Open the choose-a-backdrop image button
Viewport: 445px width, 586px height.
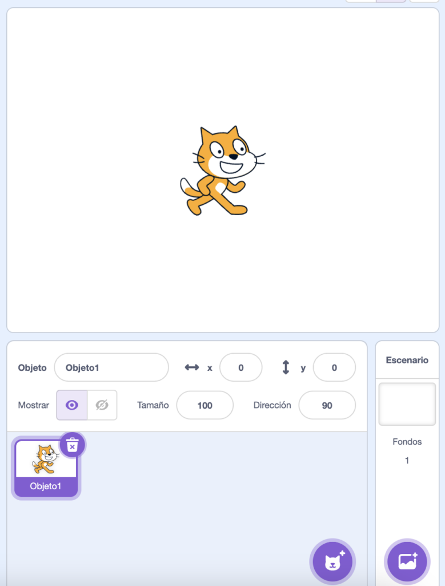coord(407,561)
